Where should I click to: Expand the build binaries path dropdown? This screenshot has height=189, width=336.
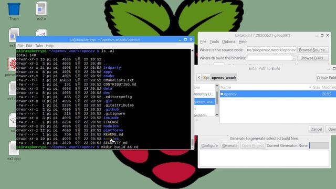click(294, 58)
